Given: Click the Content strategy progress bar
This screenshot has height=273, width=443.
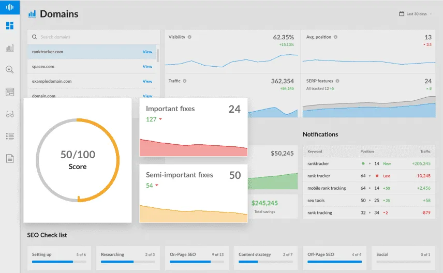Looking at the screenshot, I should point(265,262).
